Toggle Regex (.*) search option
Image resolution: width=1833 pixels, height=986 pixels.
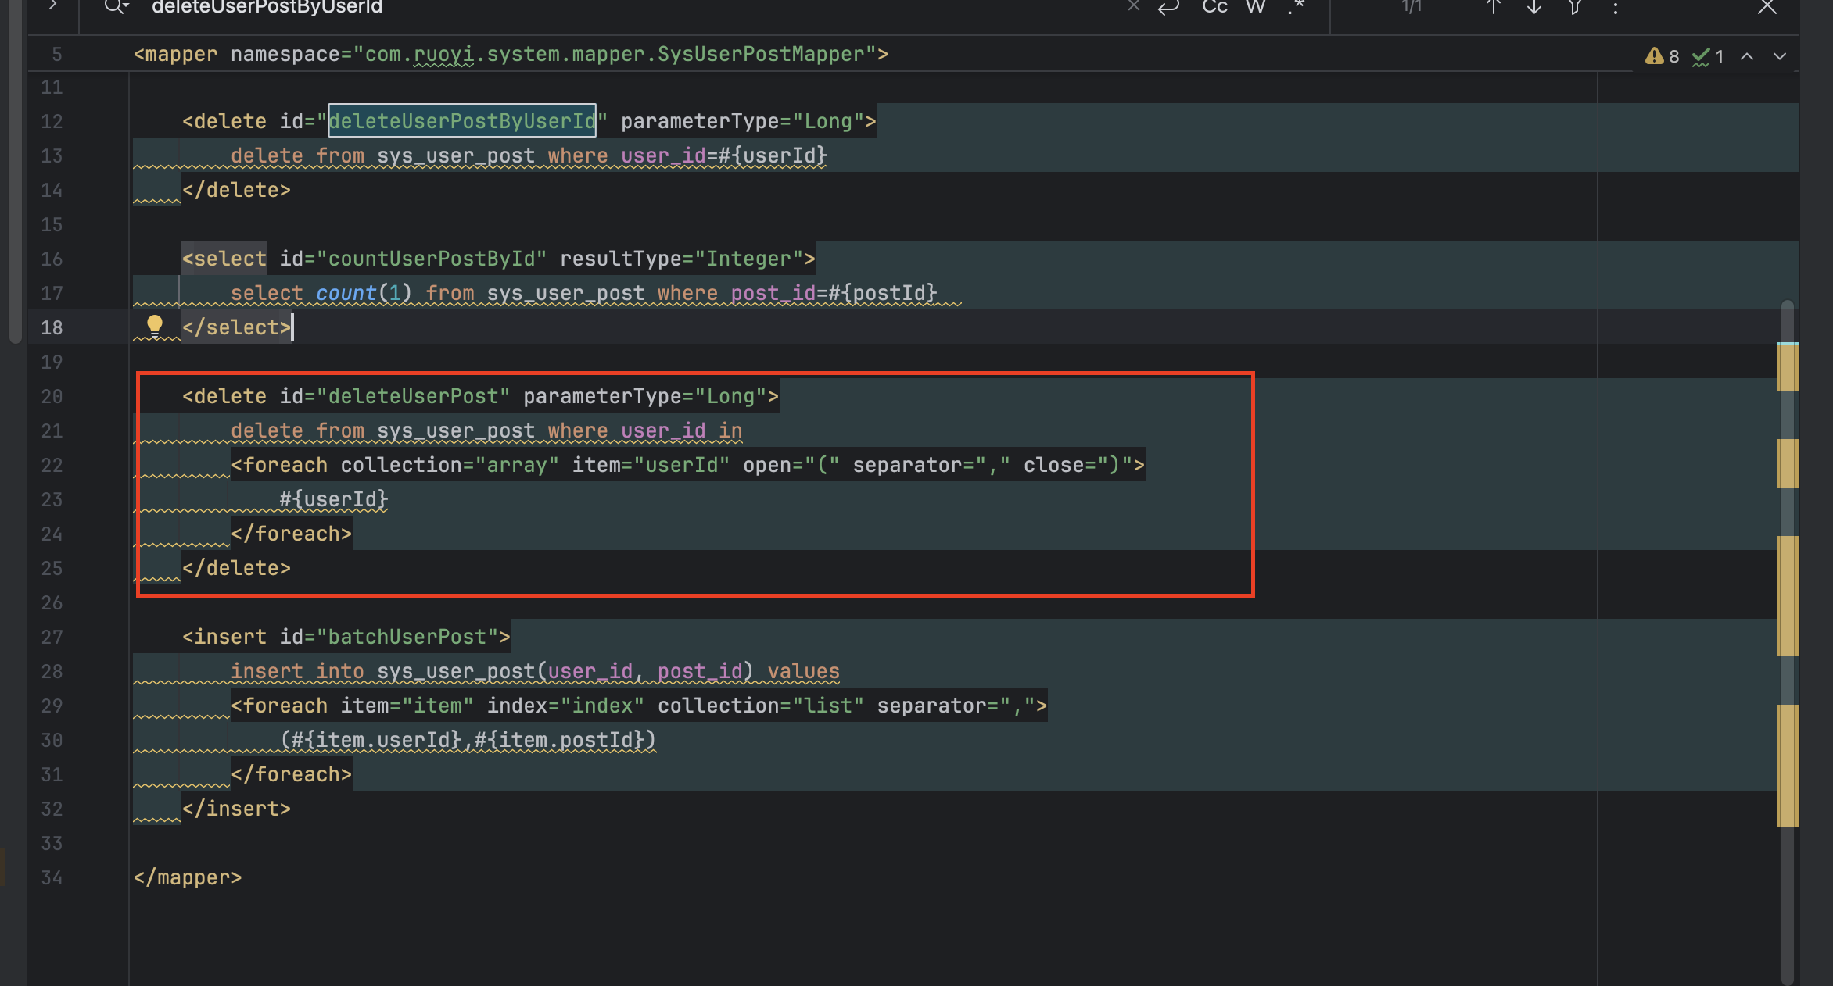(x=1296, y=7)
